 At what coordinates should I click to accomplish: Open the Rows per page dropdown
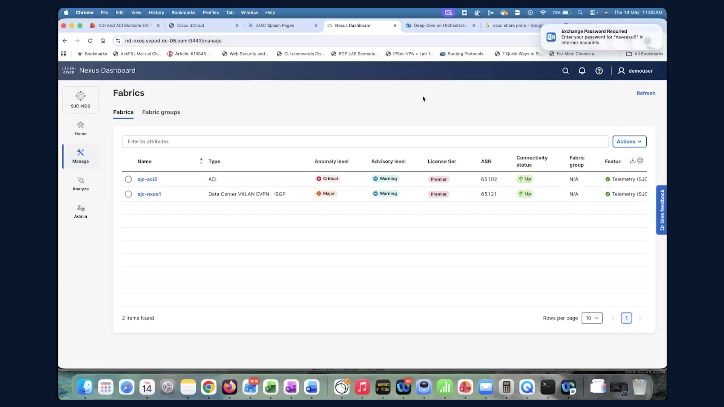click(592, 318)
